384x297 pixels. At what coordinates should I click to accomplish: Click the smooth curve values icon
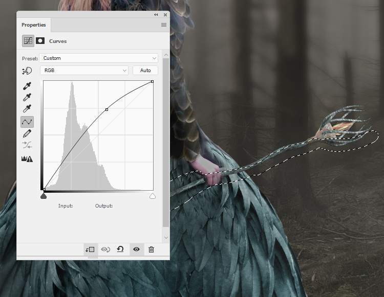pos(27,145)
